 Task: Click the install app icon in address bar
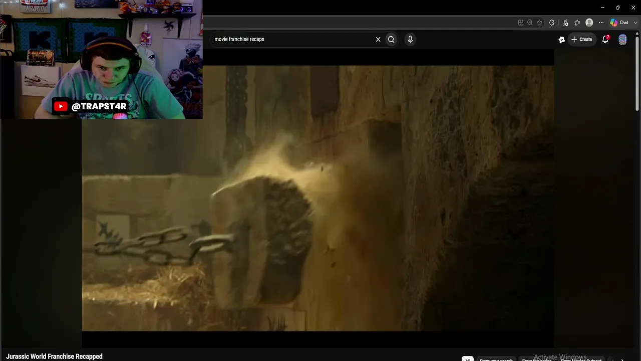[521, 23]
